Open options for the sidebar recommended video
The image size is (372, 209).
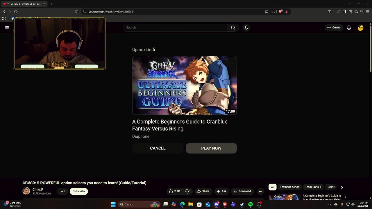[345, 196]
